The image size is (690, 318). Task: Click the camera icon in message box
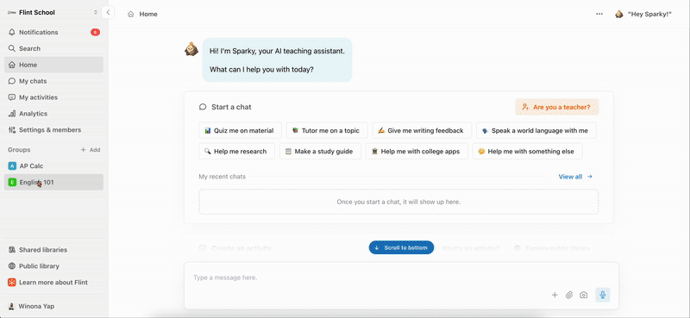point(584,295)
